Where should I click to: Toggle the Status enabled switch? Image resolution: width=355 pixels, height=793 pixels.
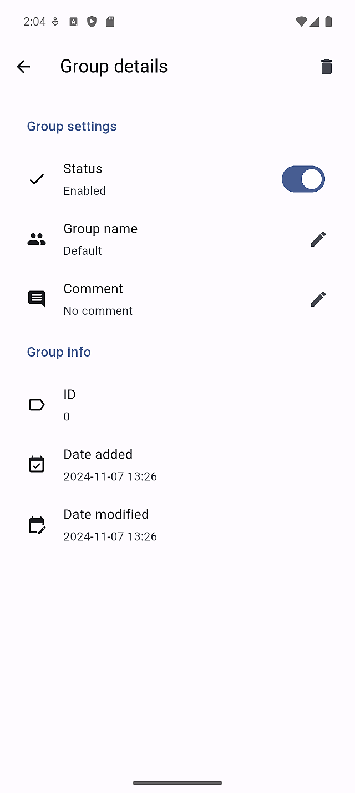(x=303, y=179)
